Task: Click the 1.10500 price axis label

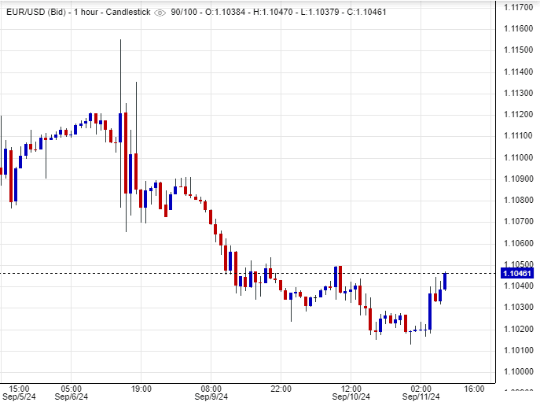Action: [519, 264]
